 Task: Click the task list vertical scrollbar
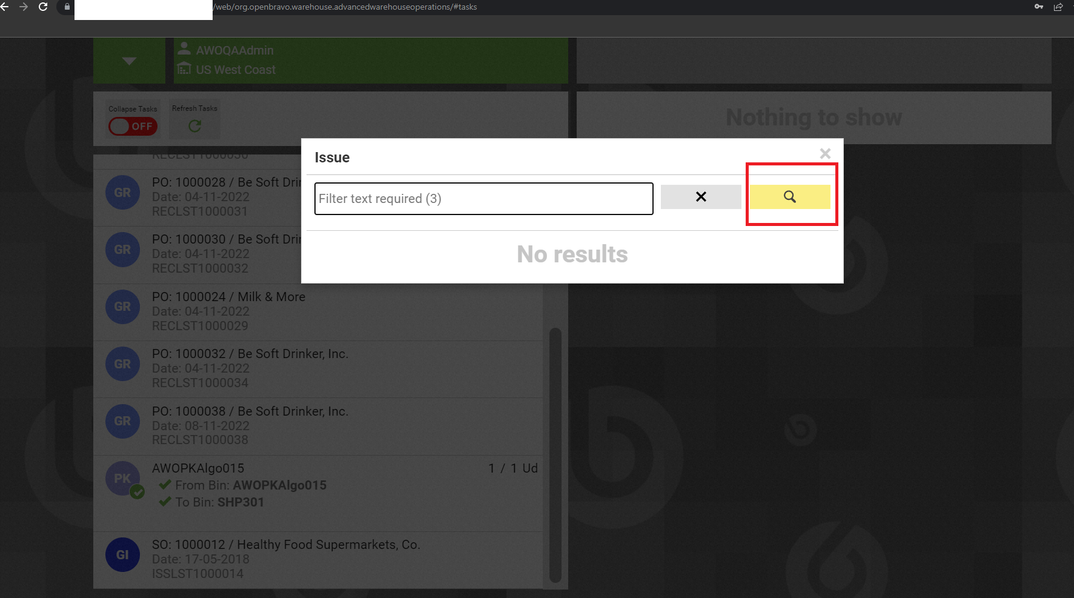point(555,454)
